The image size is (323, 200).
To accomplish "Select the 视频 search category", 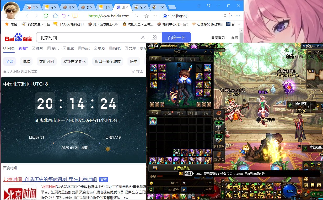I will pyautogui.click(x=68, y=48).
